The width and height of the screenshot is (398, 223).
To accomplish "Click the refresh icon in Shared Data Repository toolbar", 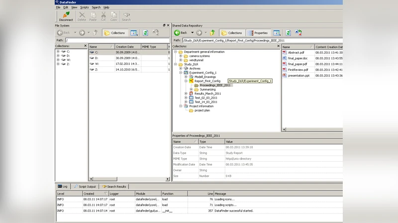I will point(289,33).
